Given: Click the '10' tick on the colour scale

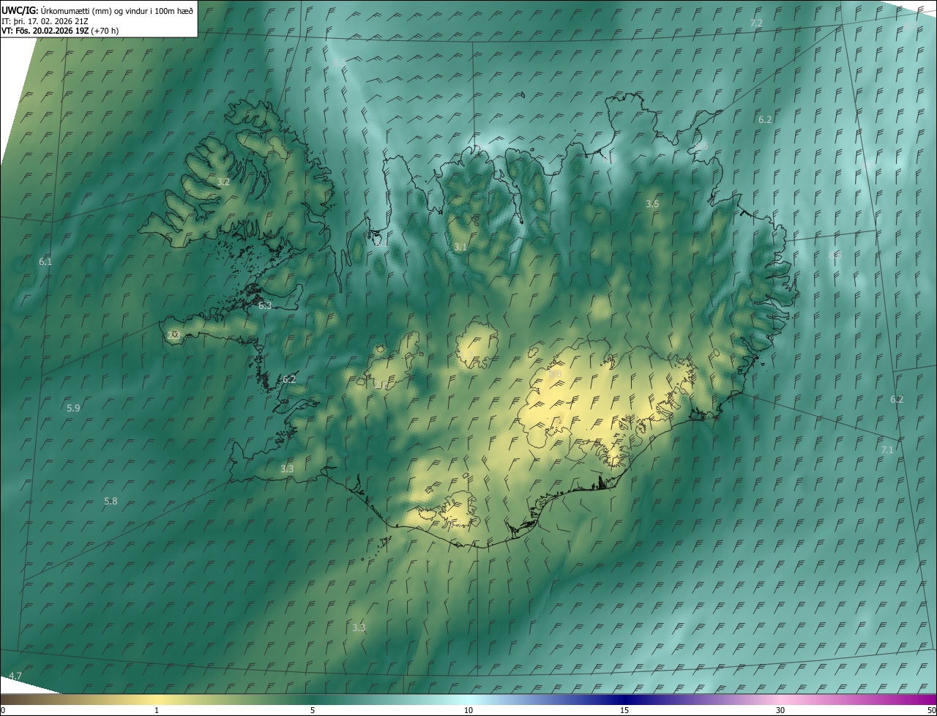Looking at the screenshot, I should point(468,711).
